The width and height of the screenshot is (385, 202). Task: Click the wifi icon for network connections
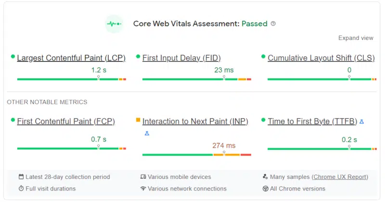point(143,189)
